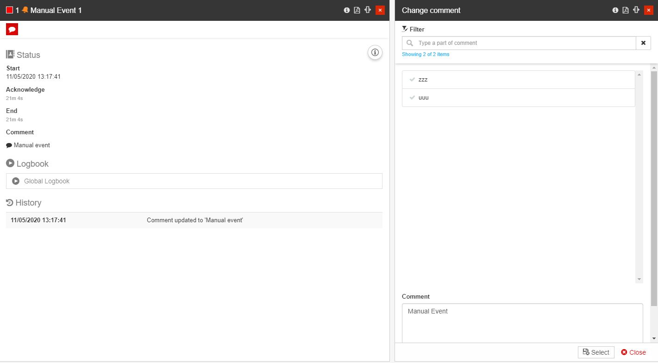Click the red comment bubble button
Screen dimensions: 658x363
point(12,29)
